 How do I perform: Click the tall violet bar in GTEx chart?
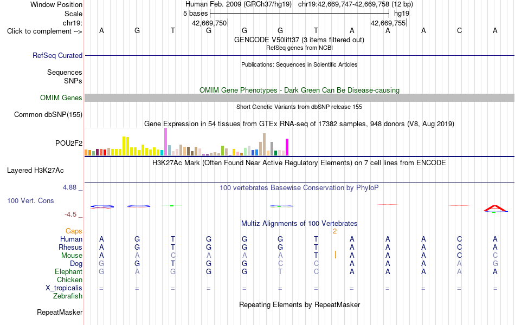tap(165, 142)
